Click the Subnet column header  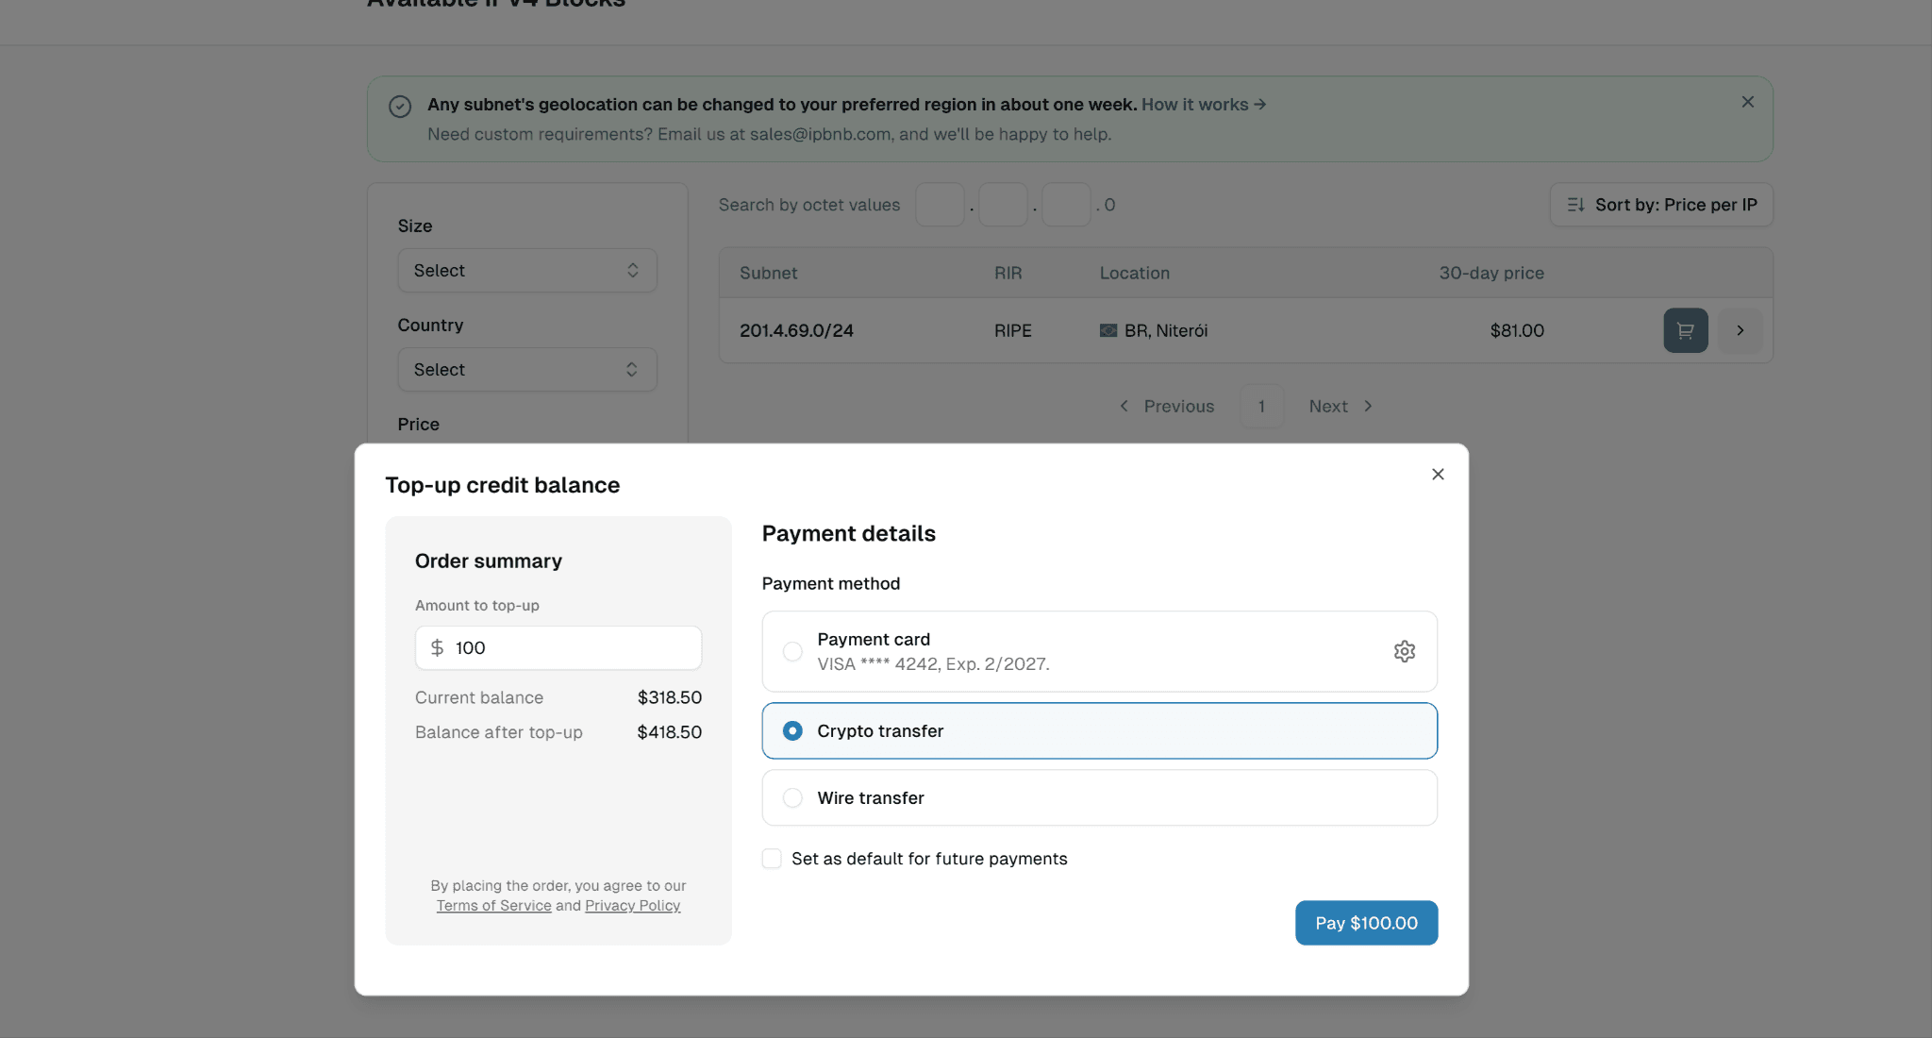coord(768,273)
